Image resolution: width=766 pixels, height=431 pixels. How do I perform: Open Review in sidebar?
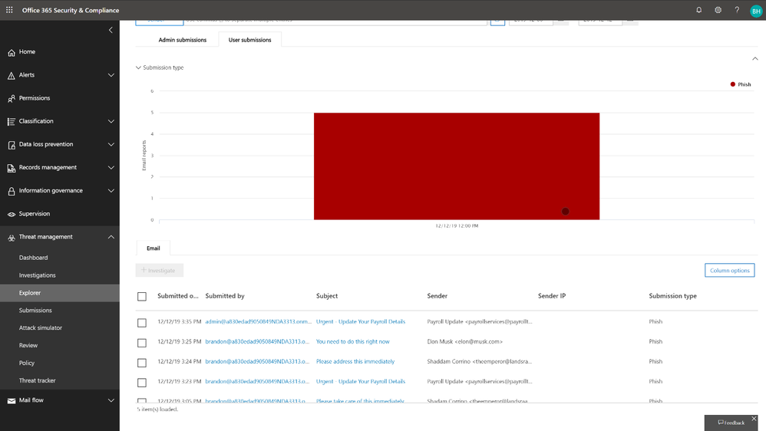pos(28,346)
